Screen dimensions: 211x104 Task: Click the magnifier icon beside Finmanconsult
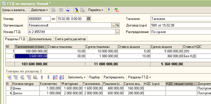(x=118, y=25)
